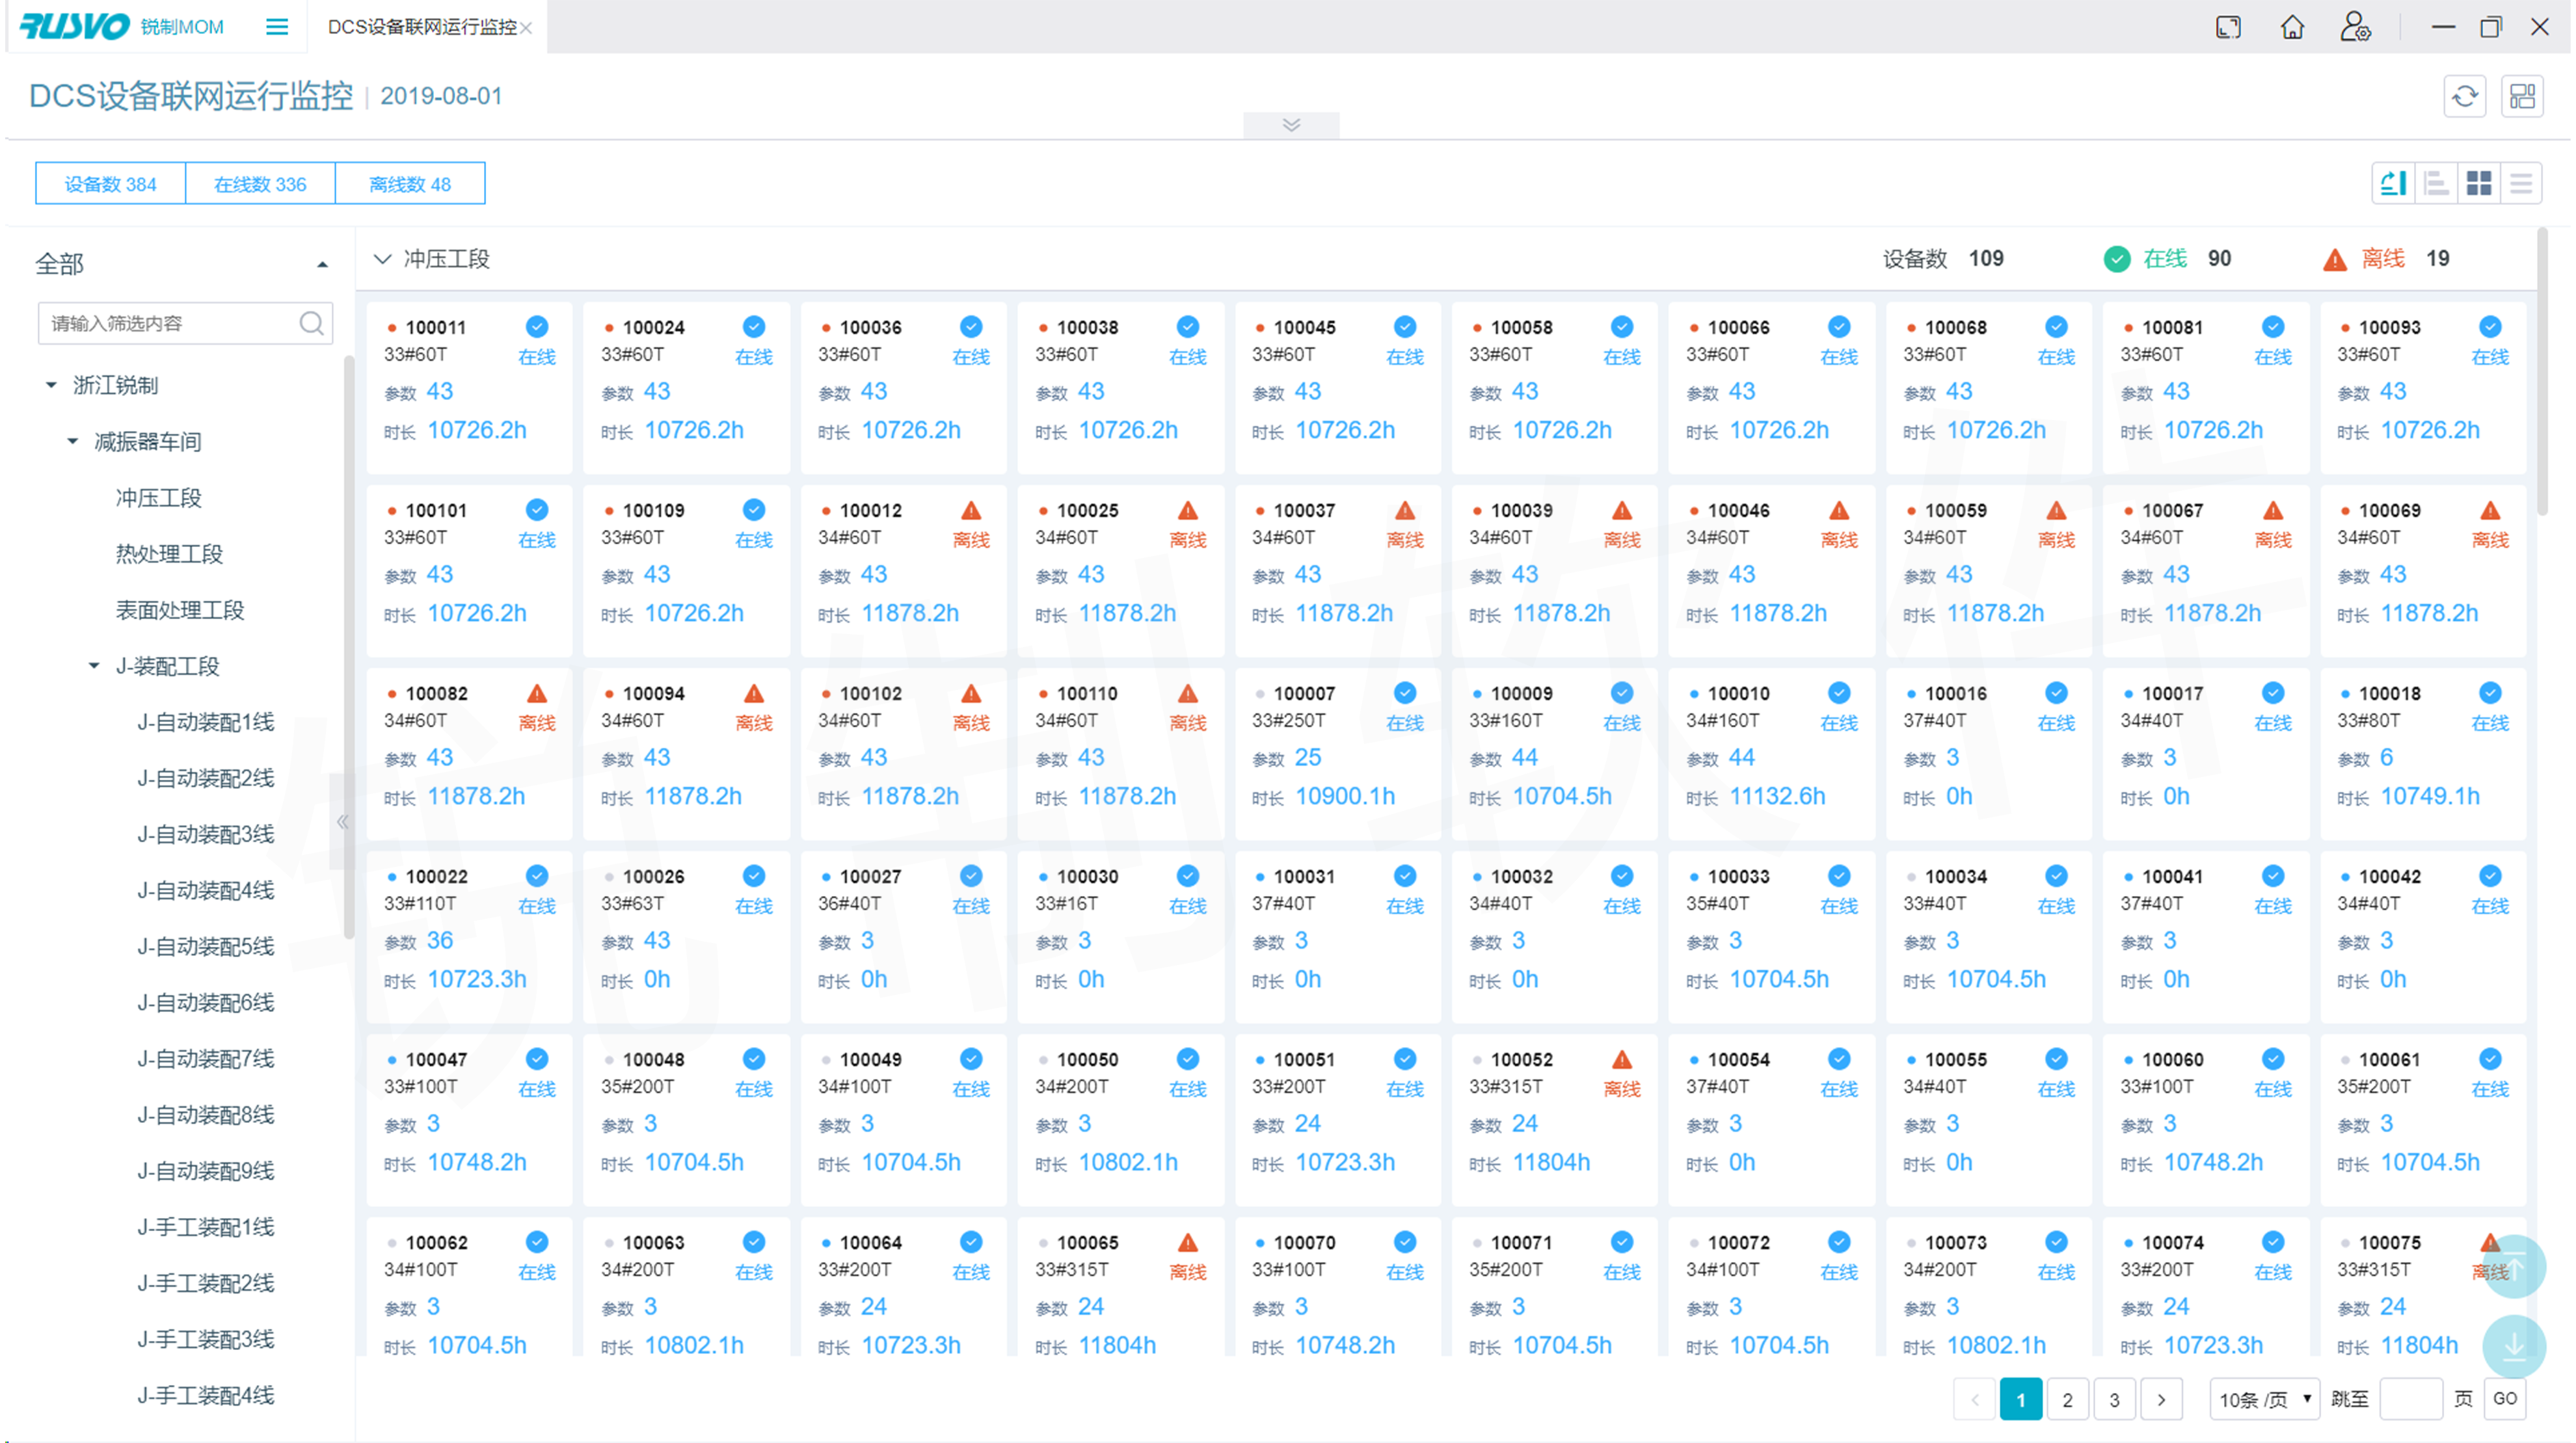This screenshot has width=2576, height=1443.
Task: Open the home page icon
Action: pos(2292,27)
